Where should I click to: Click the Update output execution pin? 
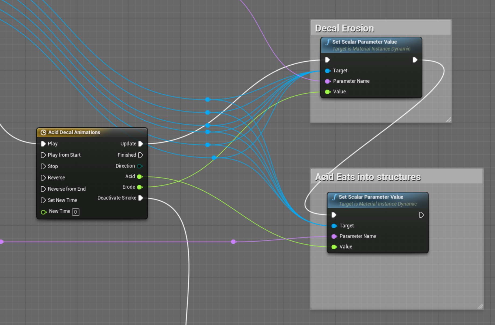pyautogui.click(x=140, y=144)
